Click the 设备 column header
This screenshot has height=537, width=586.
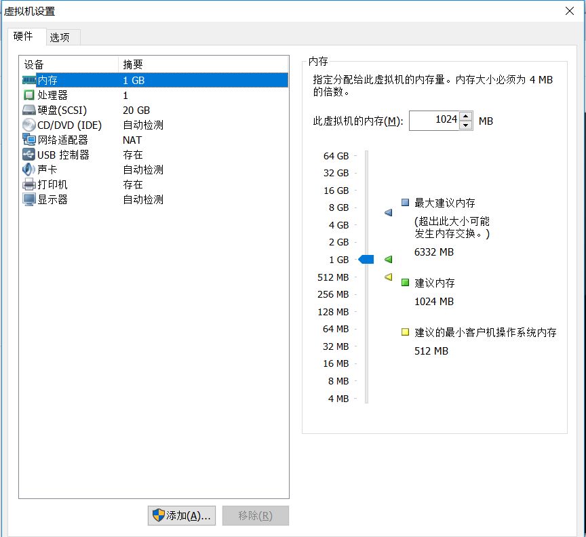(x=69, y=64)
